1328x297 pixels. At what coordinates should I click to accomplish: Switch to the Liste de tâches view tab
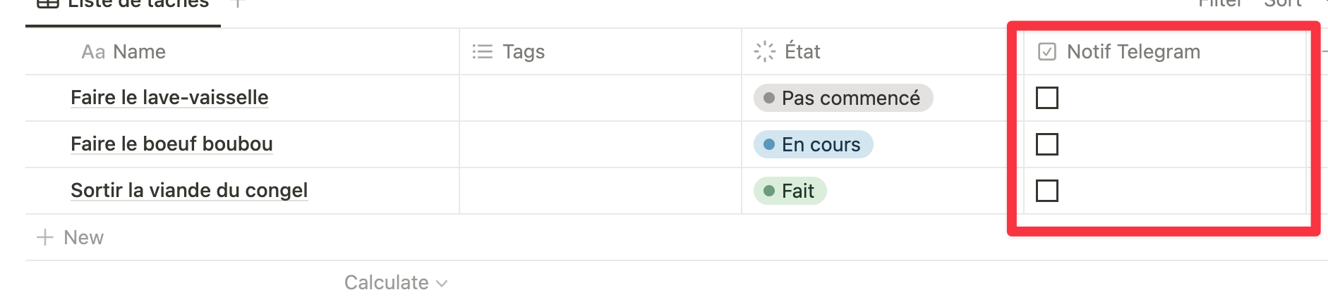click(x=124, y=4)
